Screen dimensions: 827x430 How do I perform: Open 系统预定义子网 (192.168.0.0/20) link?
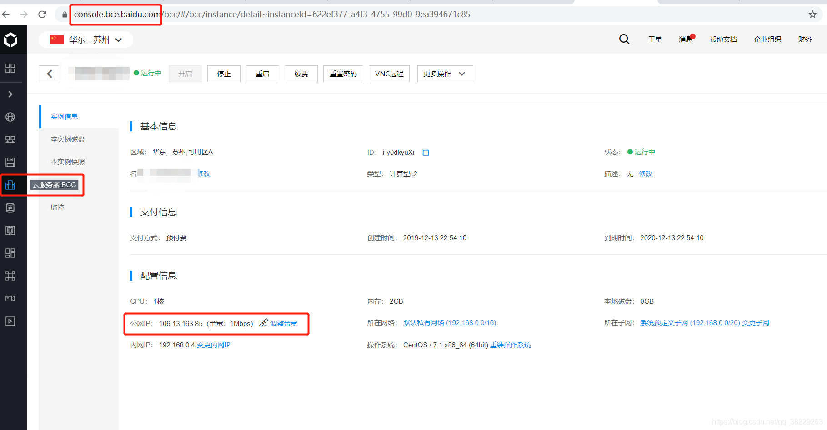[690, 323]
